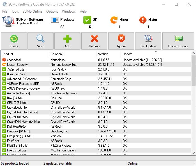The image size is (196, 166).
Task: Click the status icon beside FastBoot
Action: pyautogui.click(x=4, y=141)
